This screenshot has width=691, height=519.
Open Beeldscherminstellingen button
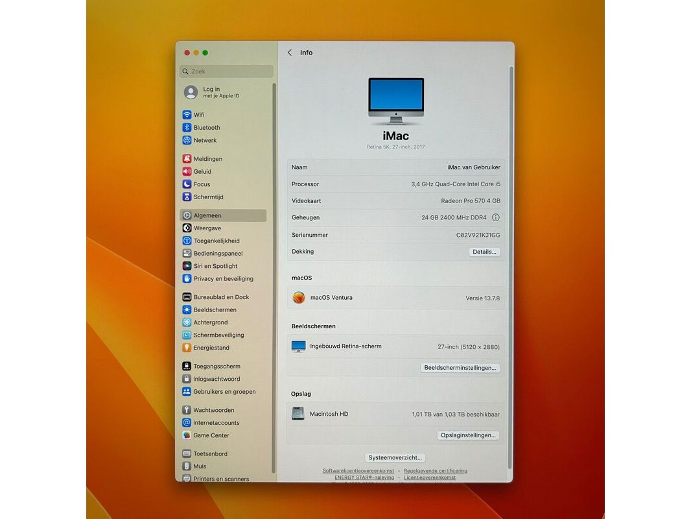click(x=460, y=368)
